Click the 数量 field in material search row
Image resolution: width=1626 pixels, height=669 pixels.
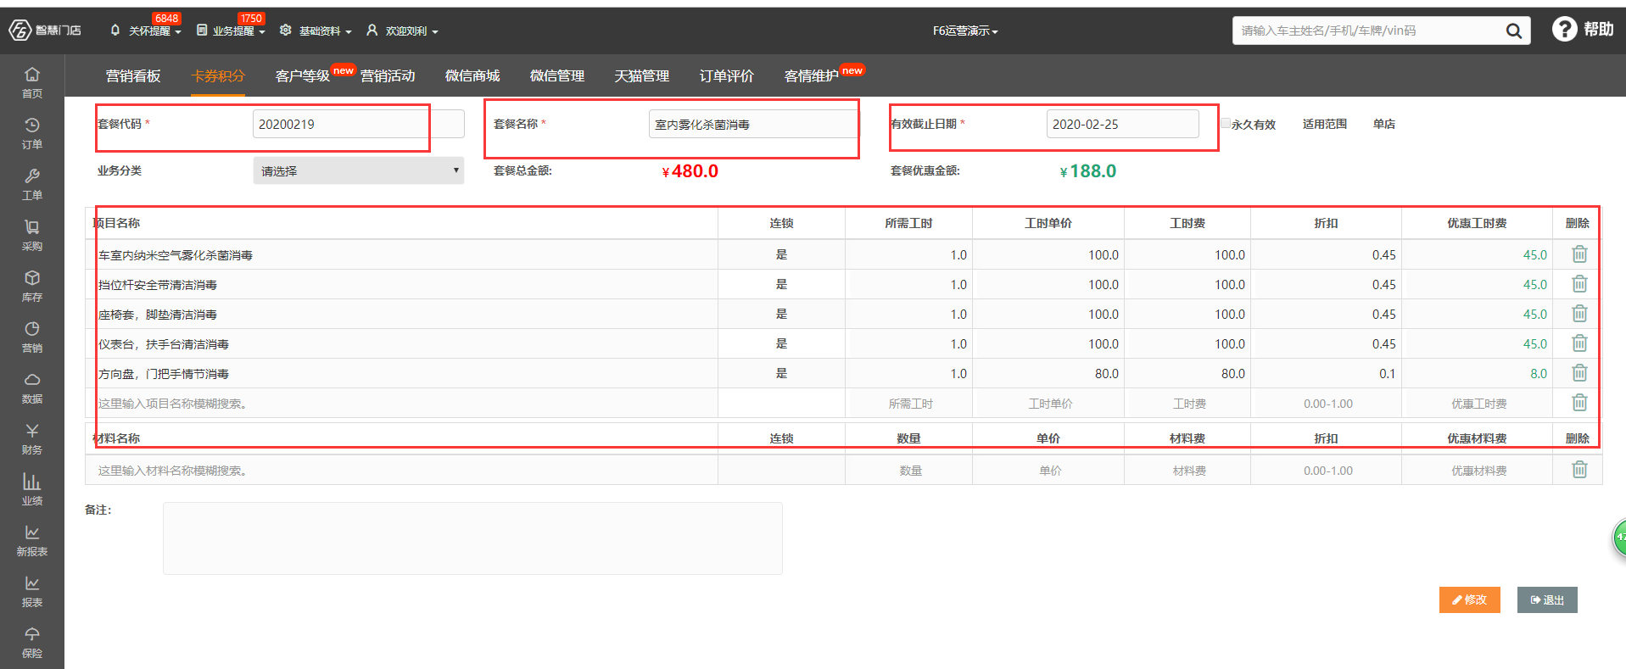tap(909, 471)
